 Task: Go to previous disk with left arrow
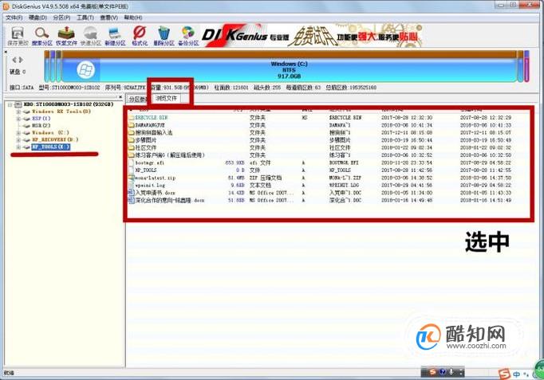pos(14,60)
